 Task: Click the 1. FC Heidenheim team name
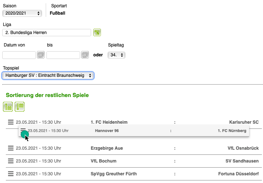pyautogui.click(x=109, y=122)
